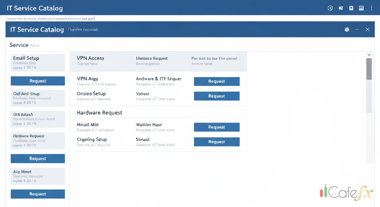The image size is (380, 207).
Task: Click the Service heading label
Action: click(19, 45)
